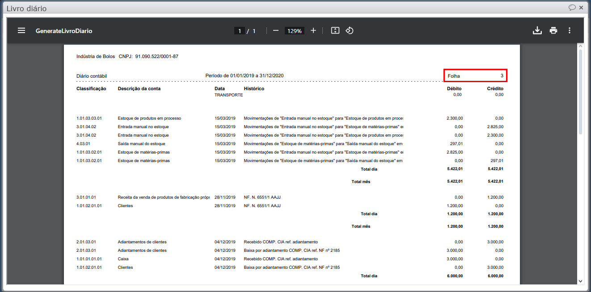Click the Descrição da conta column header
Viewport: 591px width, 292px height.
pyautogui.click(x=139, y=89)
